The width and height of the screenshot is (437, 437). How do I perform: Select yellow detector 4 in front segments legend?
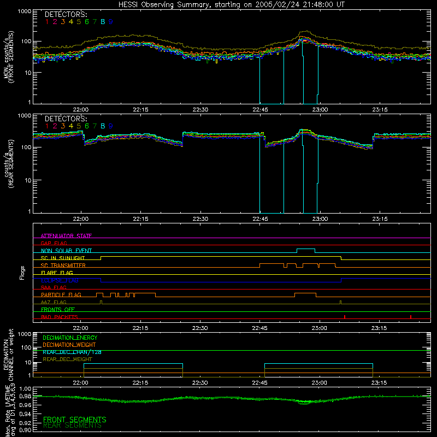pyautogui.click(x=71, y=22)
